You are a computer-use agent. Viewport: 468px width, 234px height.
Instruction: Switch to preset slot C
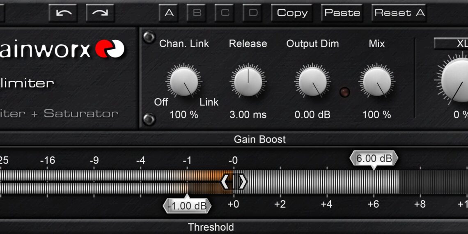click(225, 13)
